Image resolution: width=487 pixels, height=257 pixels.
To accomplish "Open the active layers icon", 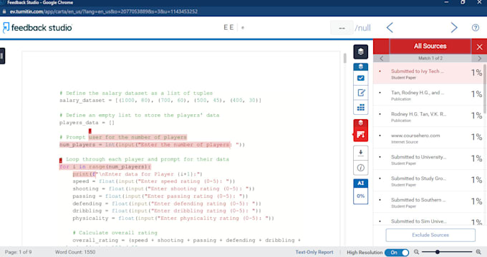I will point(360,51).
